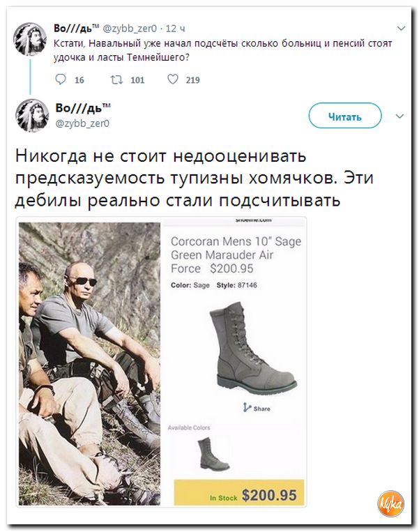
Task: Open the first tweet's profile avatar
Action: (x=30, y=39)
